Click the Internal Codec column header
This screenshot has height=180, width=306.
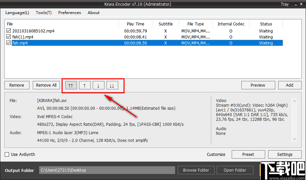(231, 24)
